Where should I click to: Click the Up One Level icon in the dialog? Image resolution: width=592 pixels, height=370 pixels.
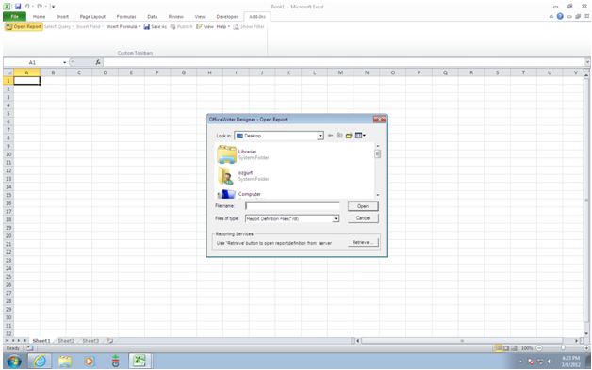coord(339,136)
